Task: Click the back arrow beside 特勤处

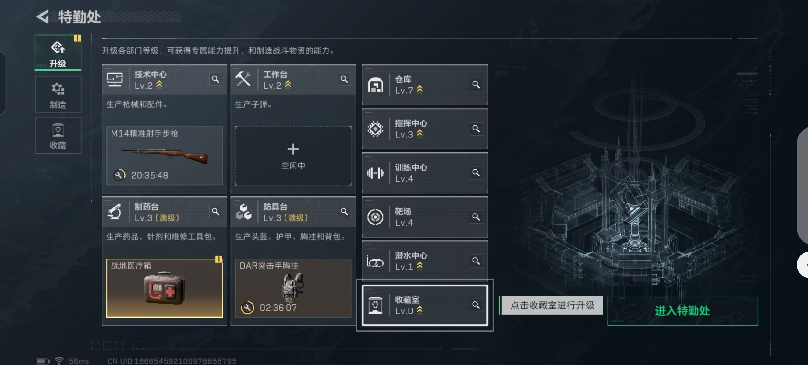Action: (x=43, y=16)
